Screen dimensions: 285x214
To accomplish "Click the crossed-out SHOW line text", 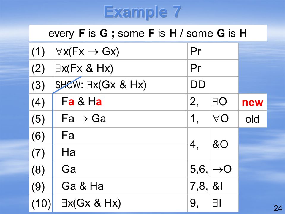I will click(101, 85).
